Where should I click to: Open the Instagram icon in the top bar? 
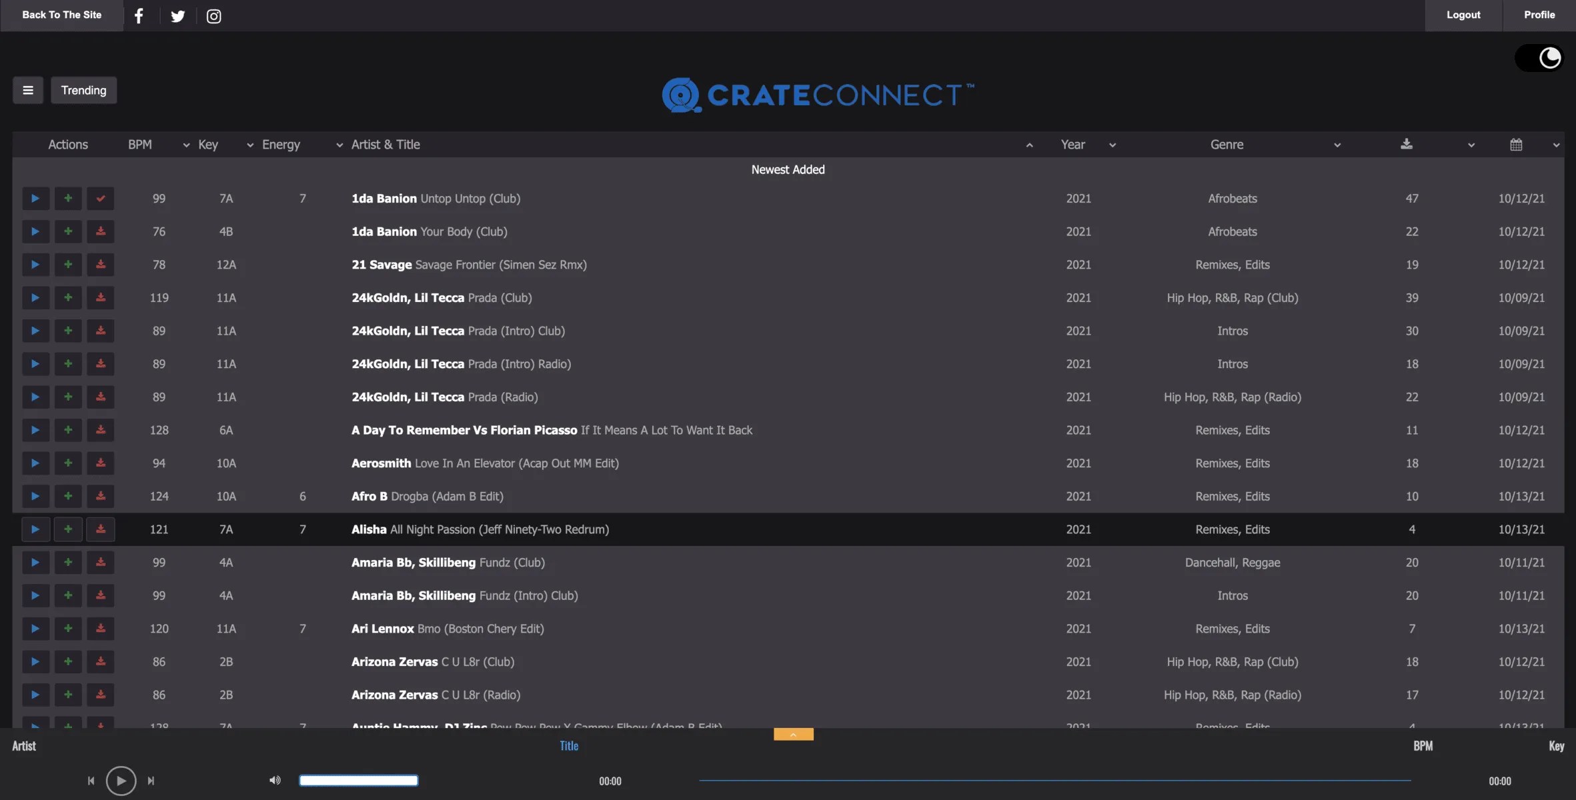213,15
